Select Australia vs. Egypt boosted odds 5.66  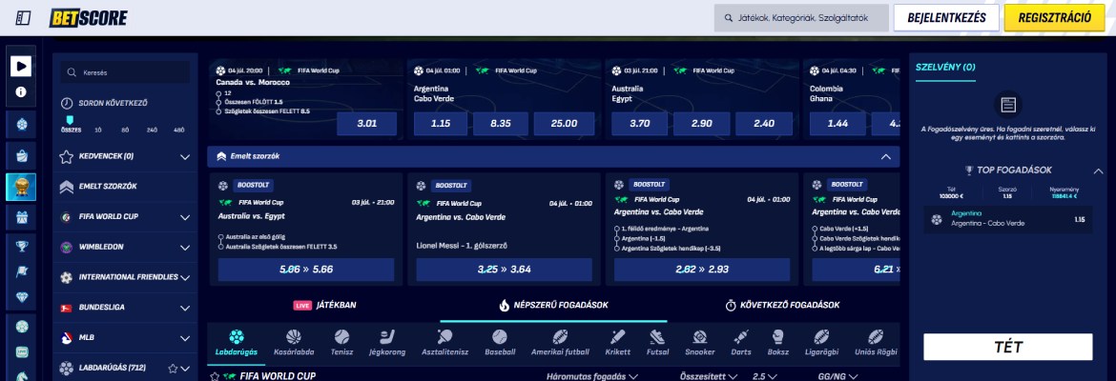(x=306, y=270)
